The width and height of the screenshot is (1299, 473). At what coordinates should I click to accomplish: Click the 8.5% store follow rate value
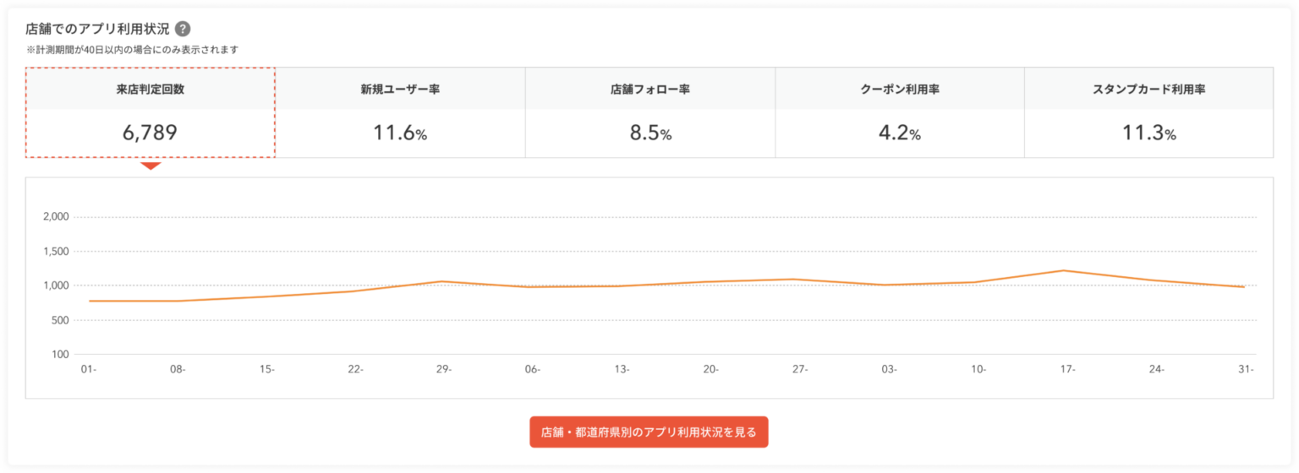[650, 133]
